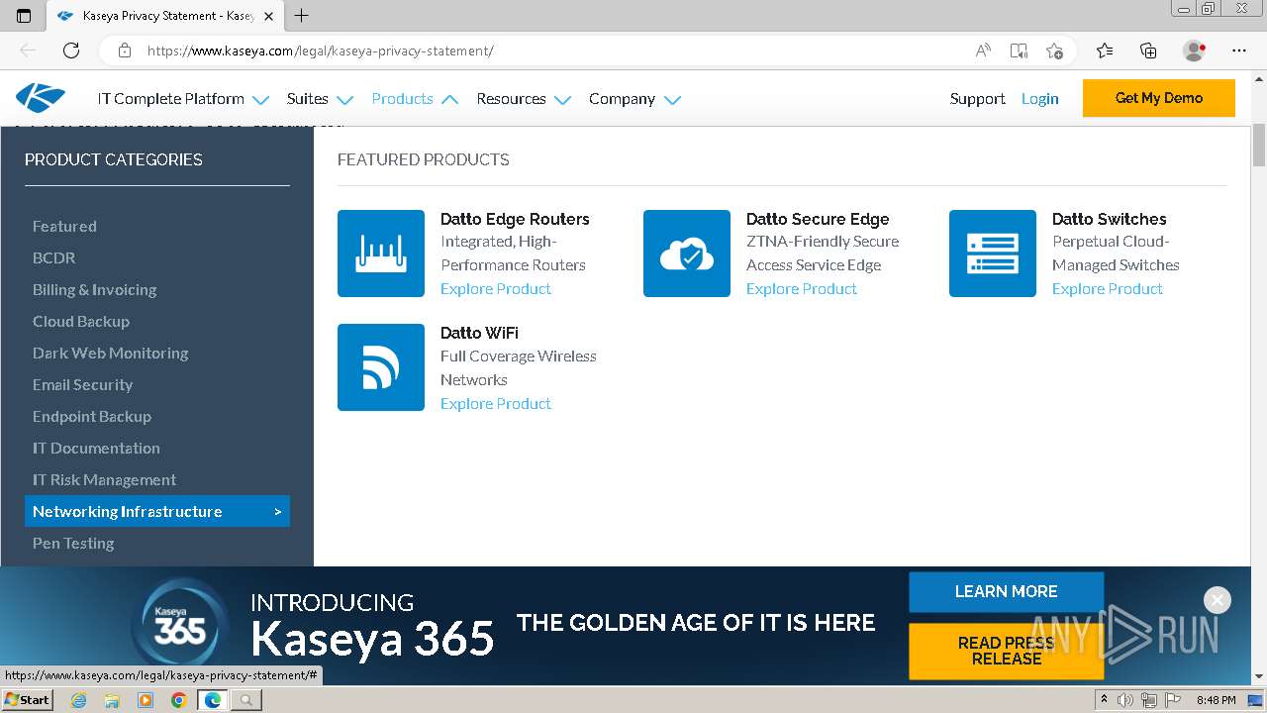Select the Dark Web Monitoring category

click(x=110, y=353)
